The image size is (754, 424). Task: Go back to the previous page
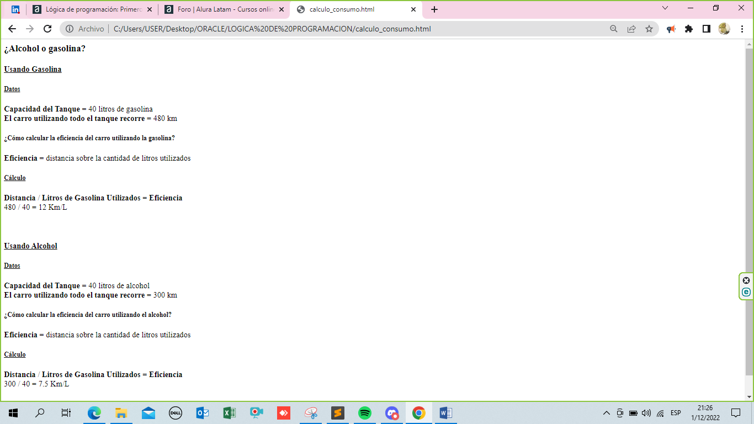point(12,29)
